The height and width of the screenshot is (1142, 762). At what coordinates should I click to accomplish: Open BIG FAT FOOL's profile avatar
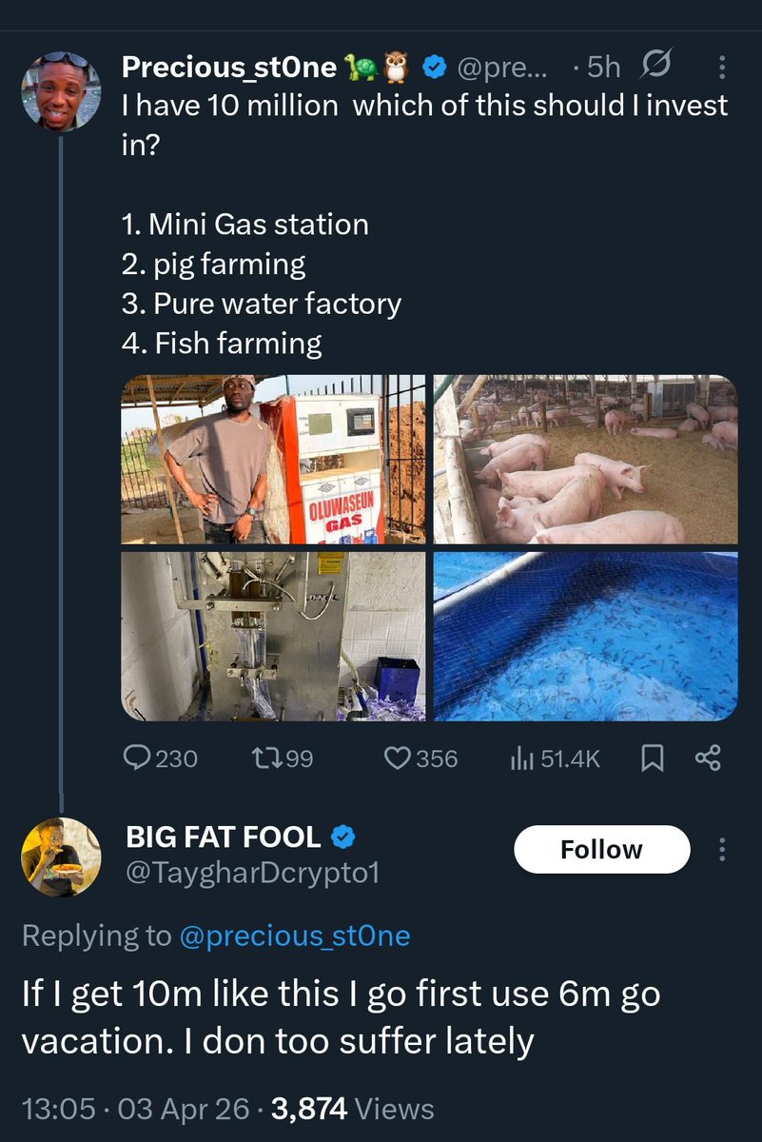pos(61,856)
